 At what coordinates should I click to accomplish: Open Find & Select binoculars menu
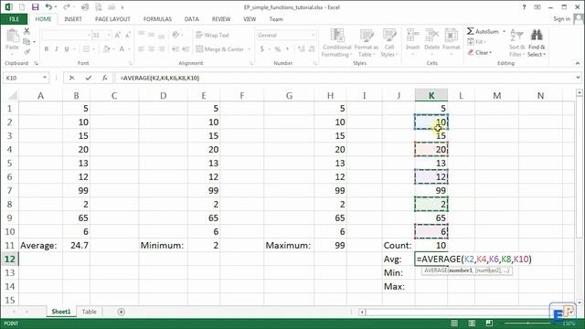[537, 43]
